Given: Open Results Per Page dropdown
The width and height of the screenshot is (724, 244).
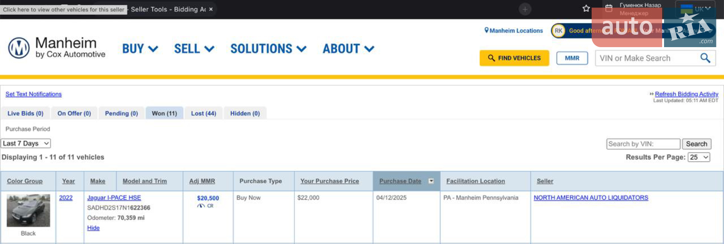Looking at the screenshot, I should click(699, 157).
